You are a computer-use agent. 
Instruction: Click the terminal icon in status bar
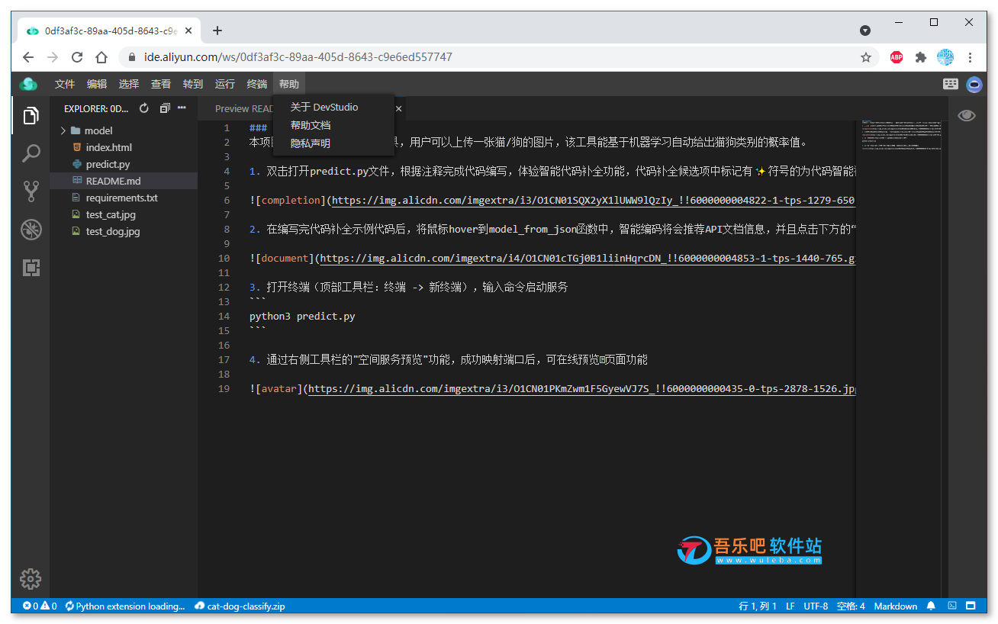pyautogui.click(x=951, y=606)
